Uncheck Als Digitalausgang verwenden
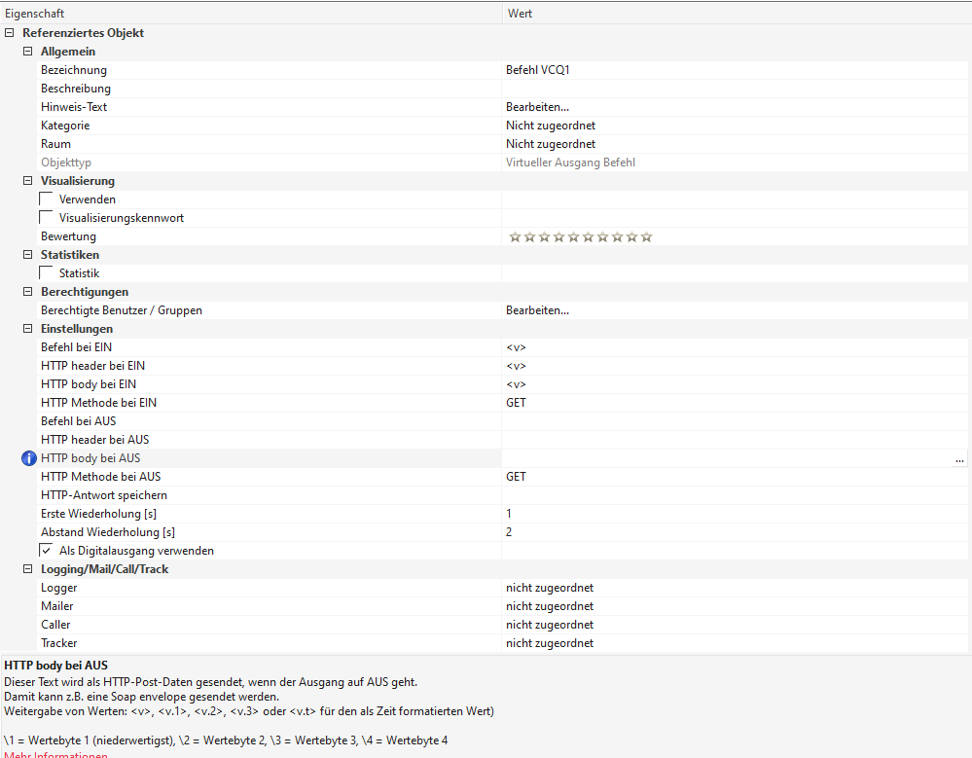 coord(47,551)
